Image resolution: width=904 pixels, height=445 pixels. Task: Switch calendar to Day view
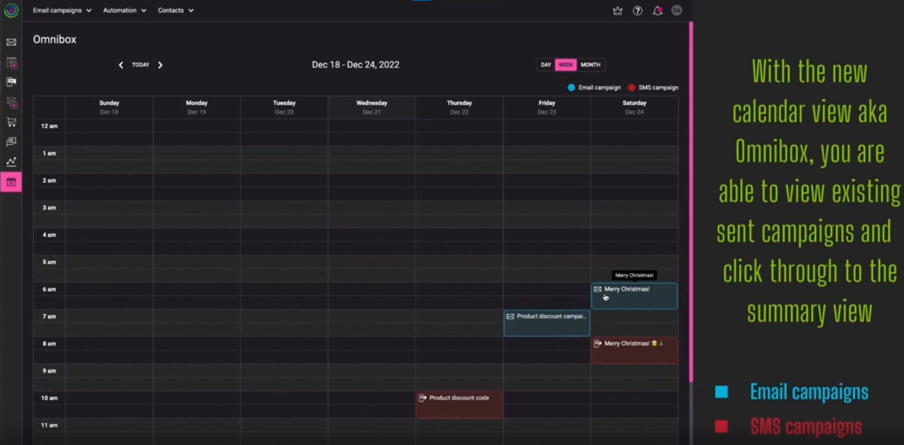coord(545,65)
